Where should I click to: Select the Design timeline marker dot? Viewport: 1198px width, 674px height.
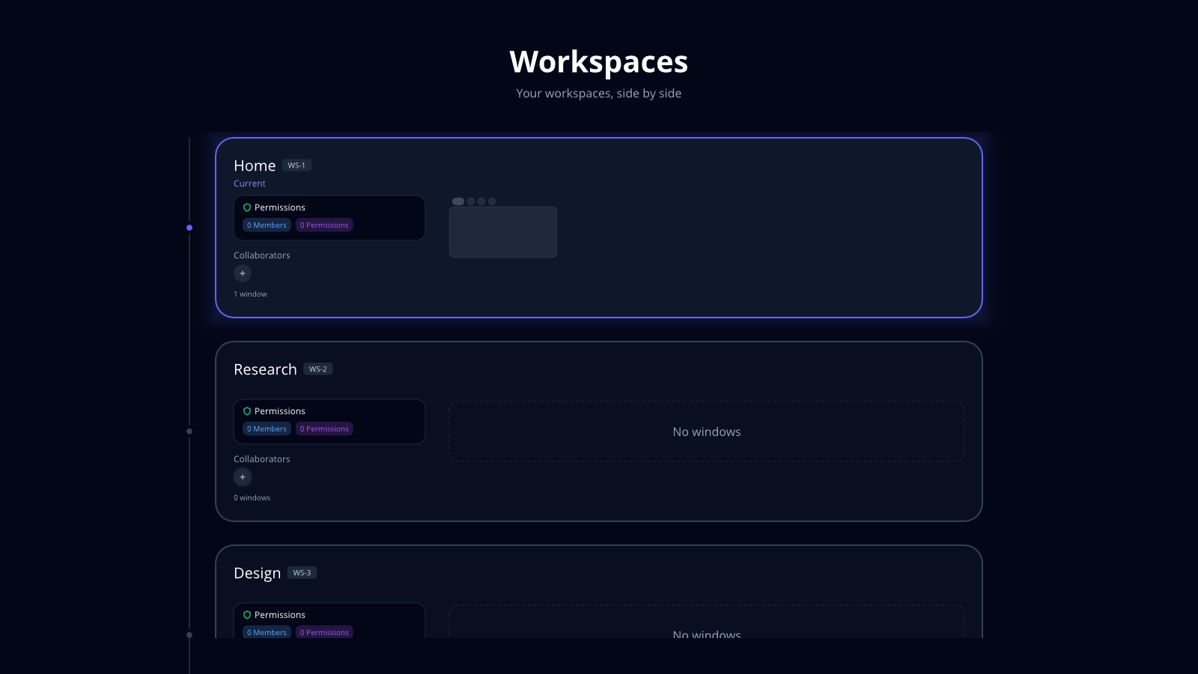[x=189, y=635]
